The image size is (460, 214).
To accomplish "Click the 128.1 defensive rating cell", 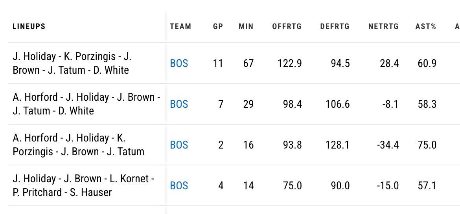I will pos(337,145).
